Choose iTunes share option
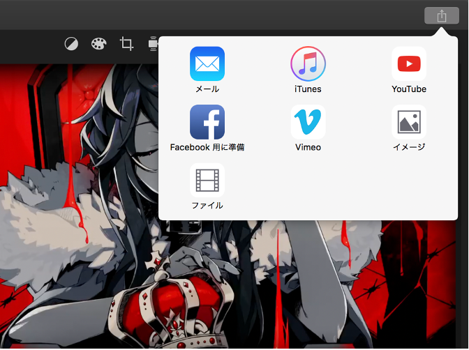 click(308, 63)
